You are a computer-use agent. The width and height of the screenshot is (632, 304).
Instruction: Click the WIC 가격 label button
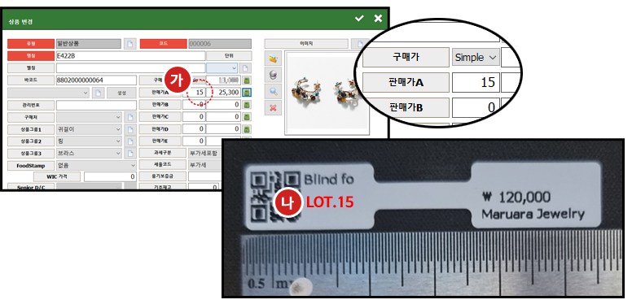57,176
